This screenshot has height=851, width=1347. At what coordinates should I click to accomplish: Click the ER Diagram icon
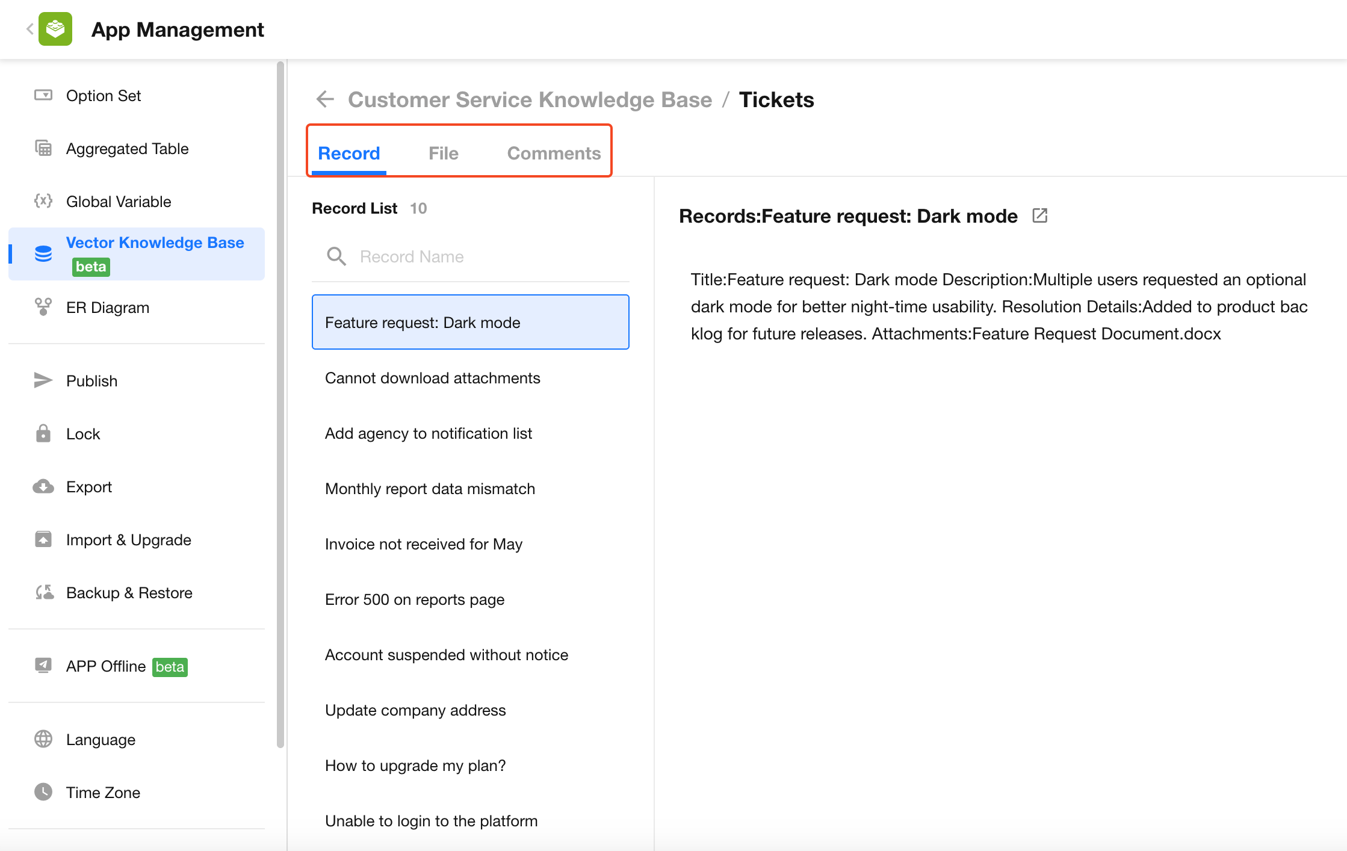point(43,307)
